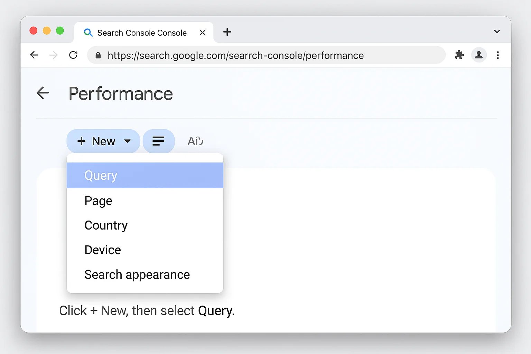Click the forward navigation arrow
This screenshot has height=354, width=531.
coord(54,55)
